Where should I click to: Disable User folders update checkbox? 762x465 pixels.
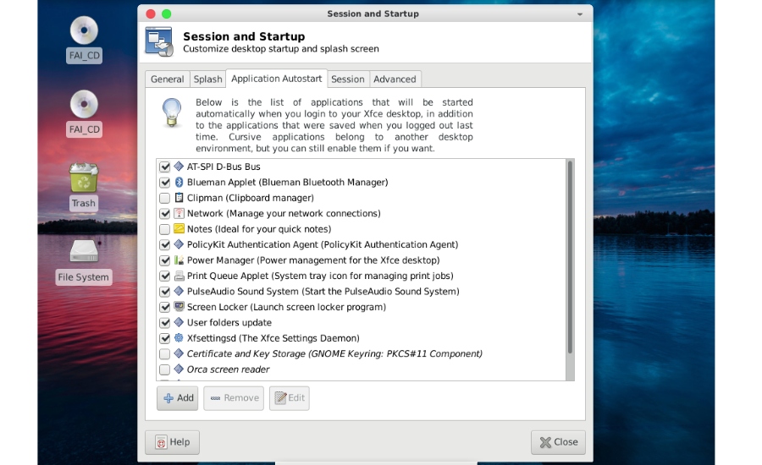pyautogui.click(x=165, y=322)
